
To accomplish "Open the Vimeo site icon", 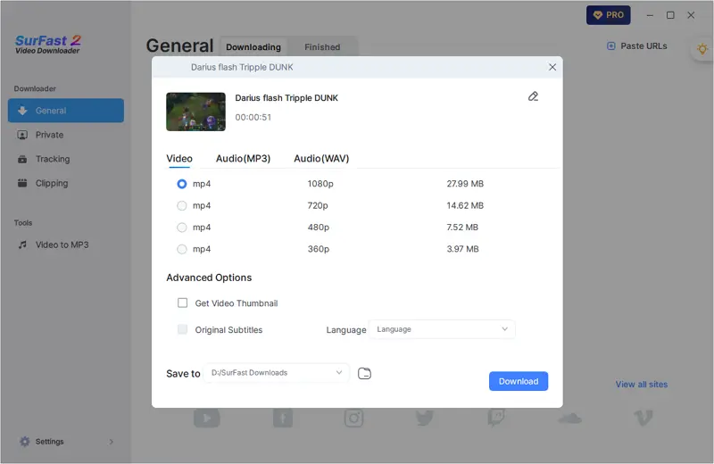I will 643,418.
